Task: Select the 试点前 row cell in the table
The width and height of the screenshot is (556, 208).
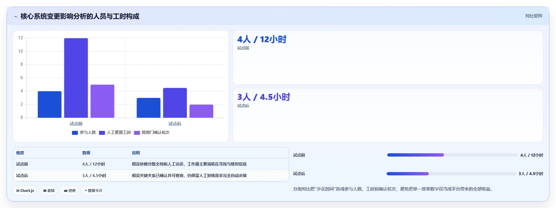Action: click(22, 164)
